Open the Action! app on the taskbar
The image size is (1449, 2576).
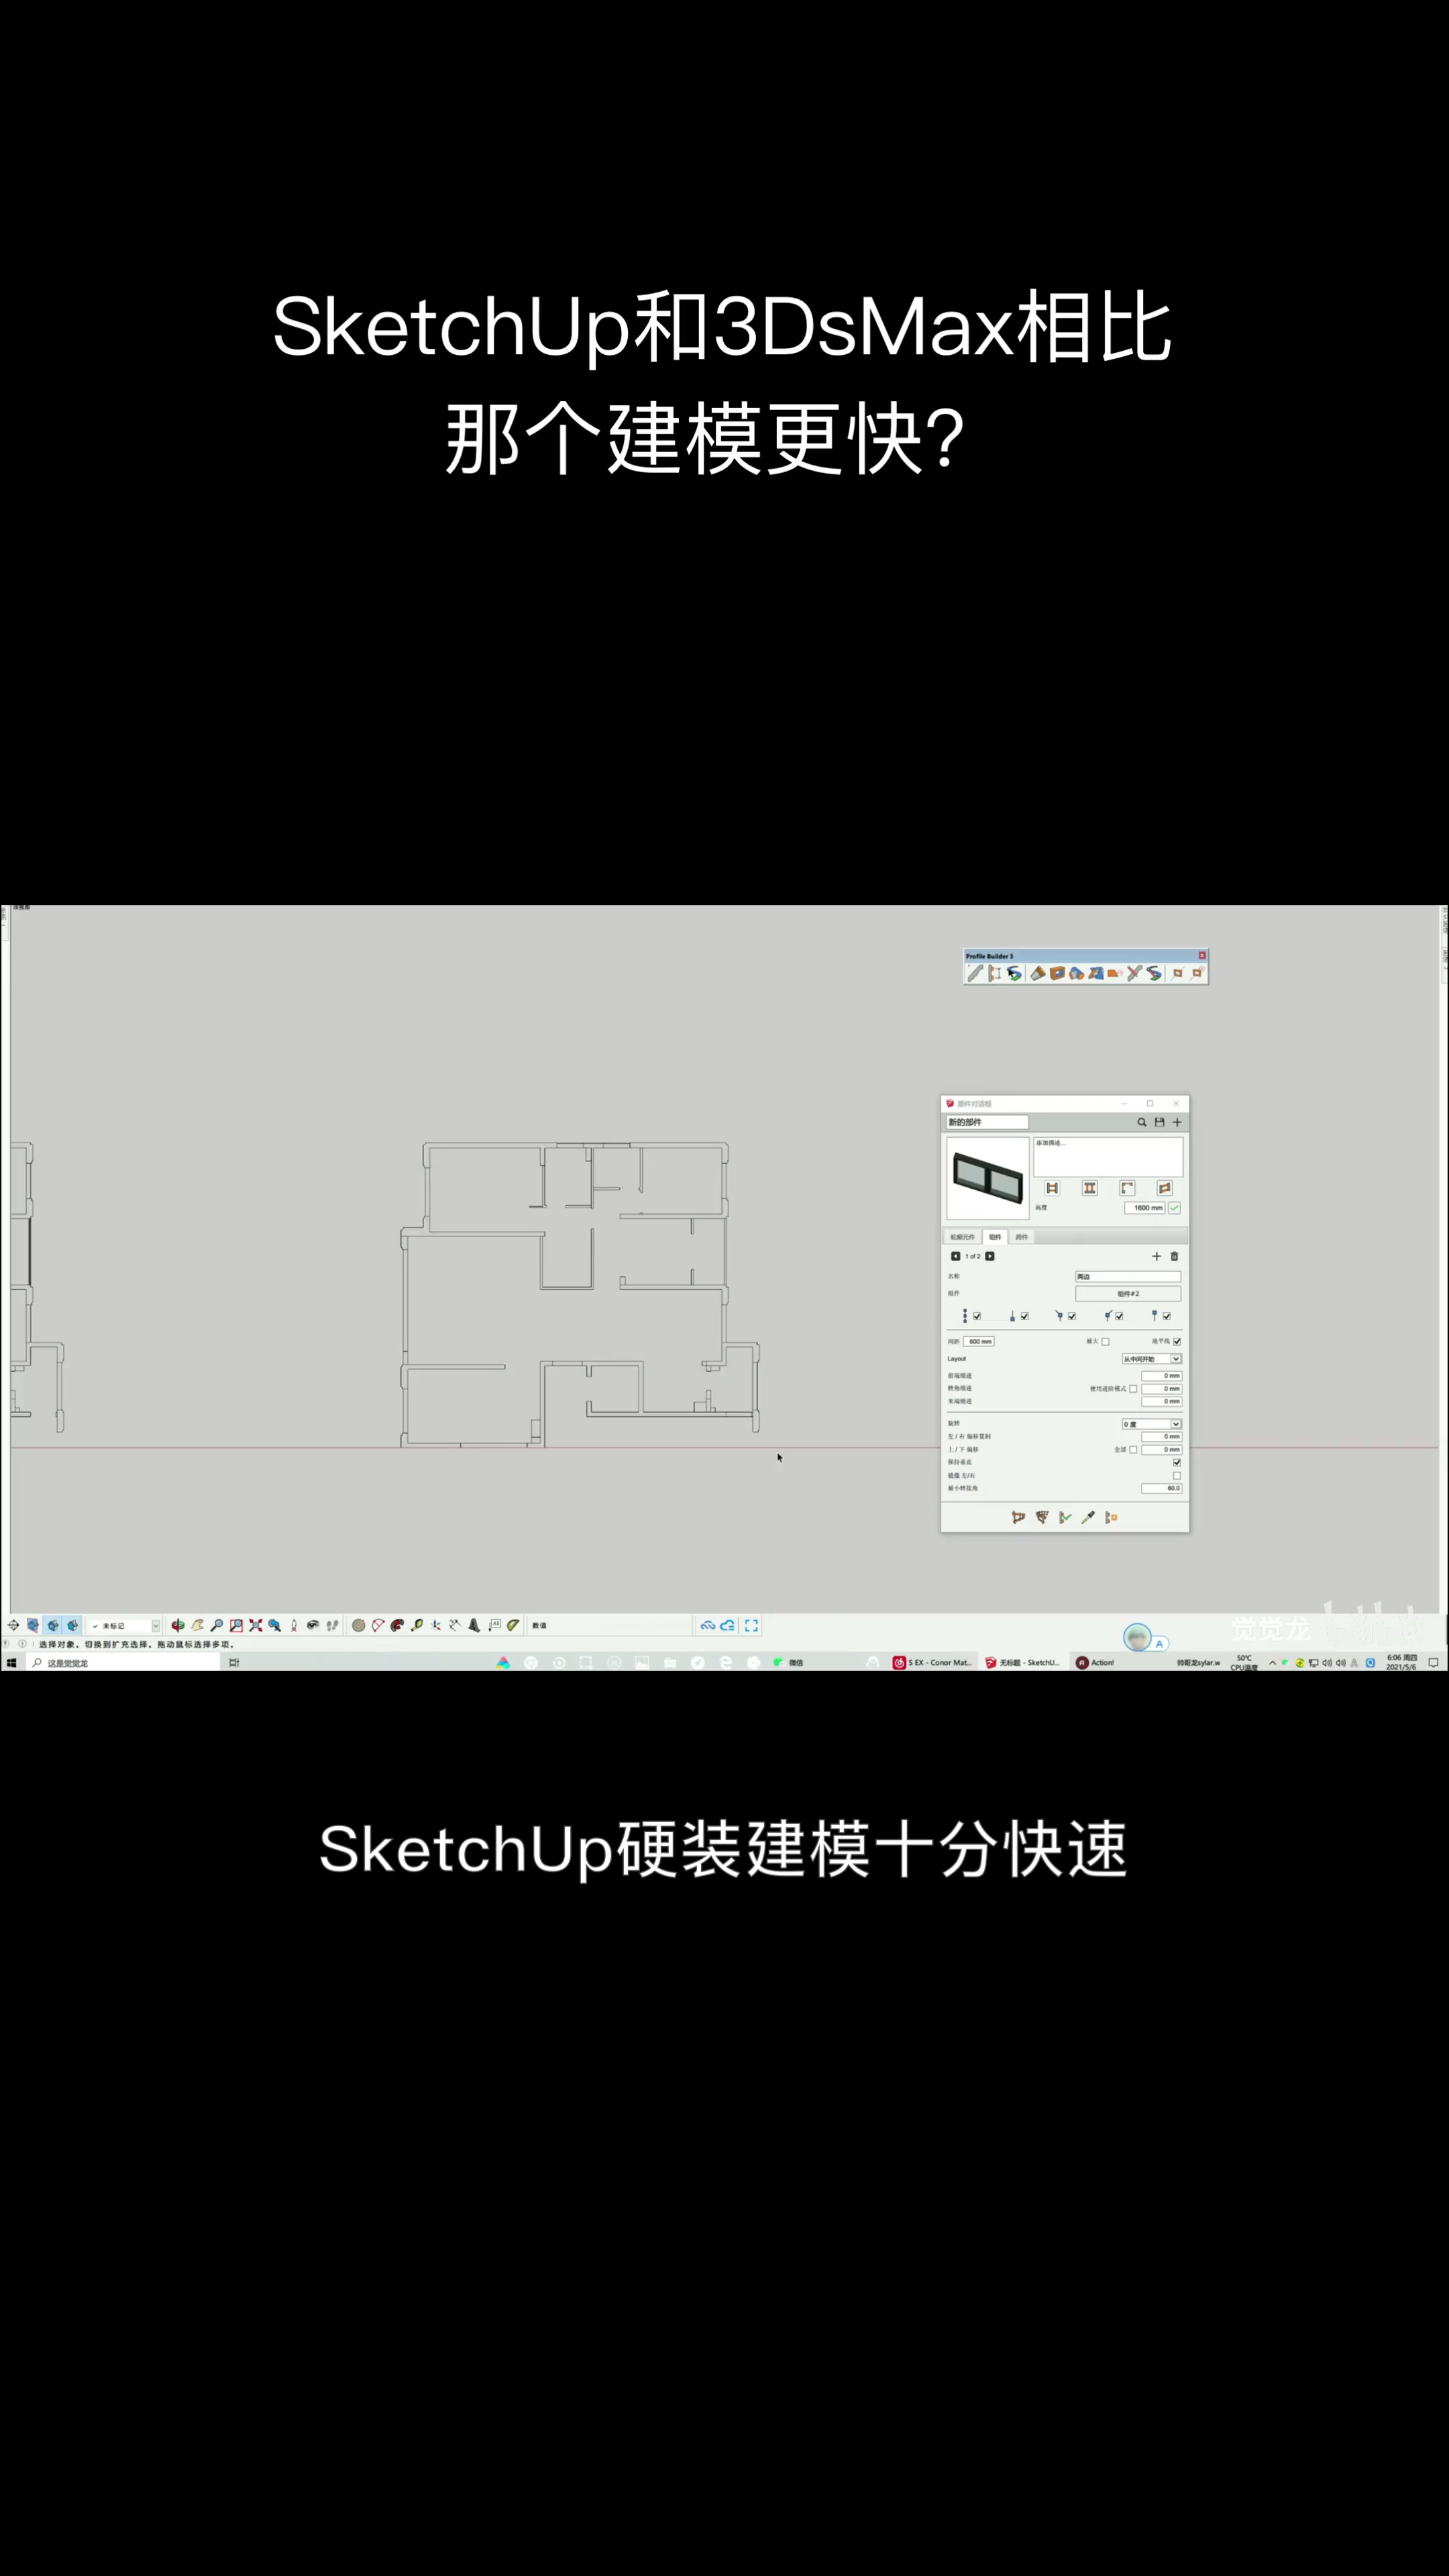click(x=1096, y=1663)
